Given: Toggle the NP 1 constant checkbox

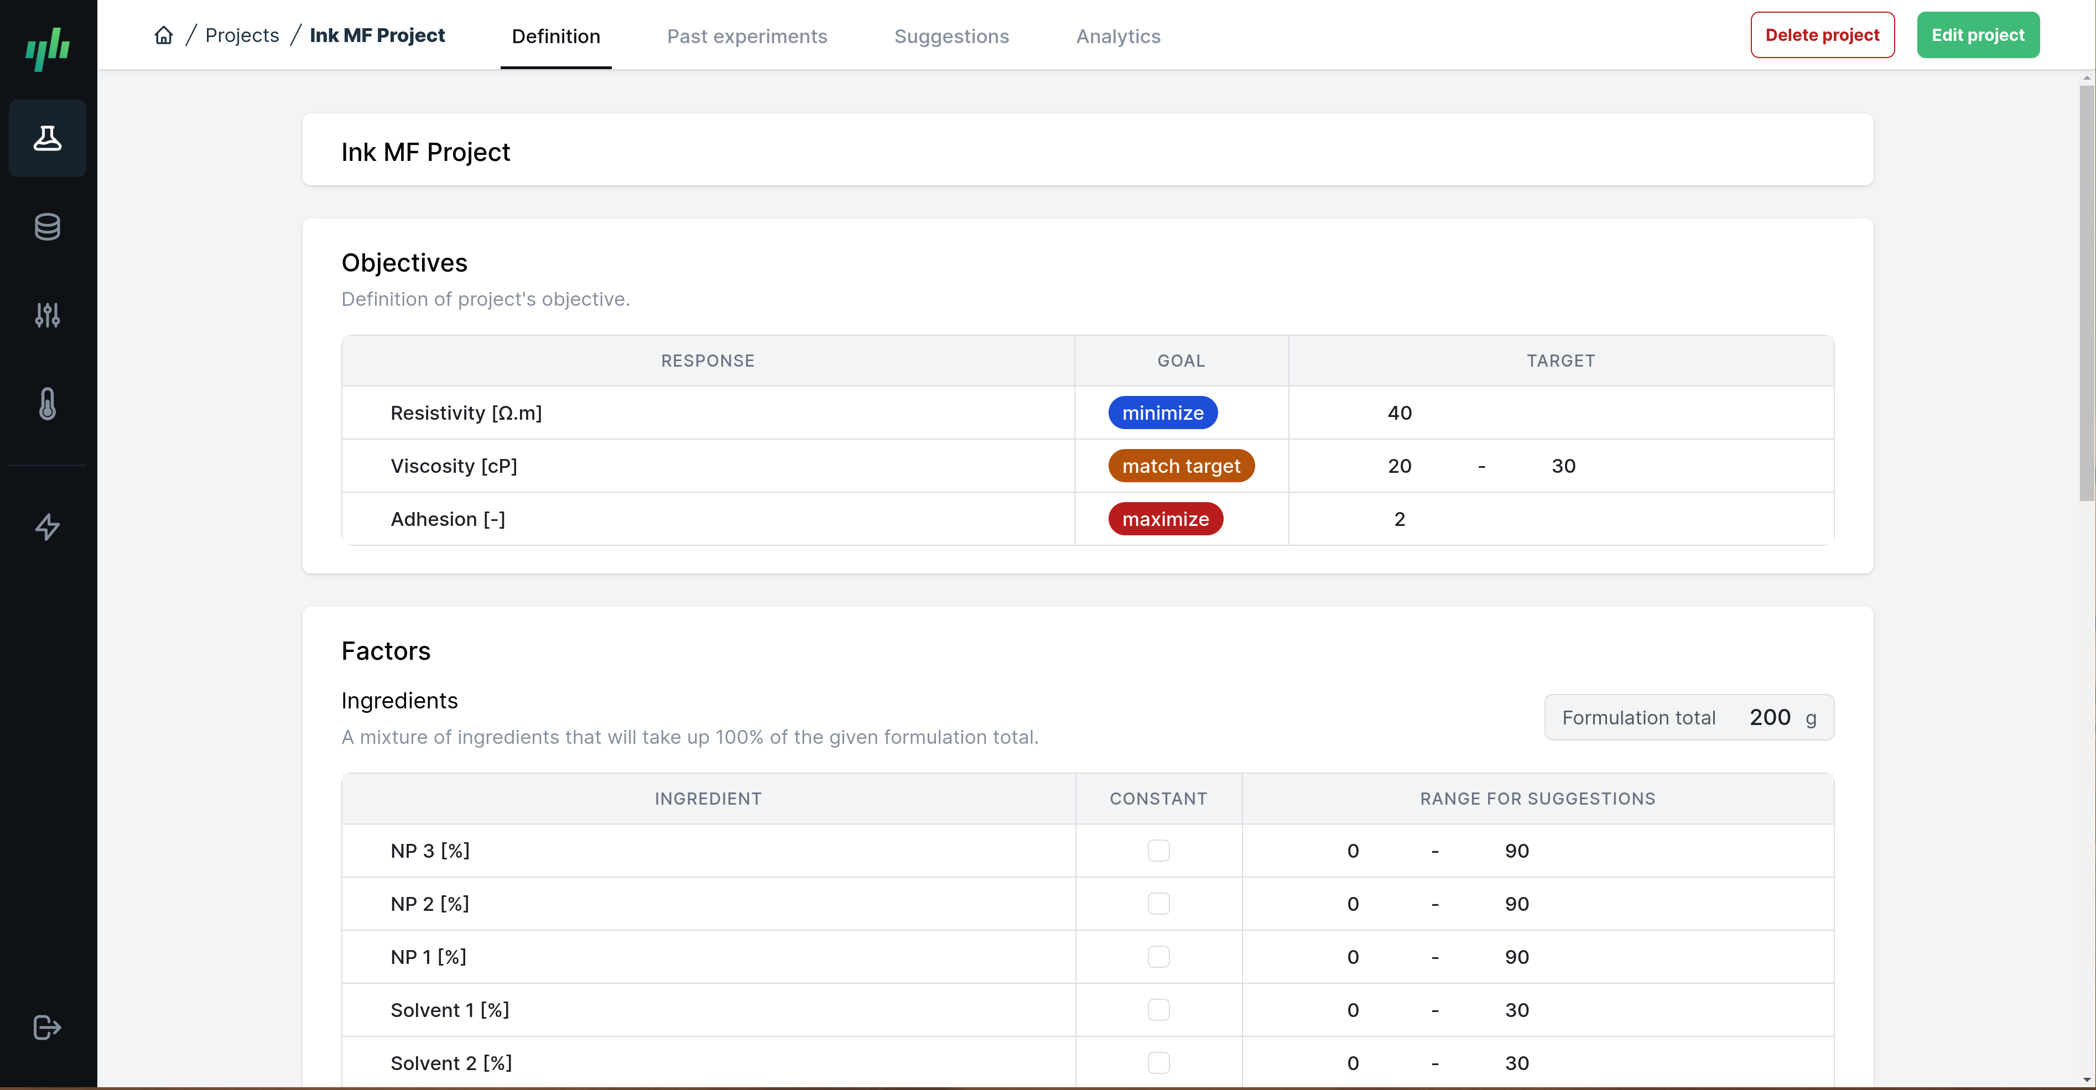Looking at the screenshot, I should 1158,957.
